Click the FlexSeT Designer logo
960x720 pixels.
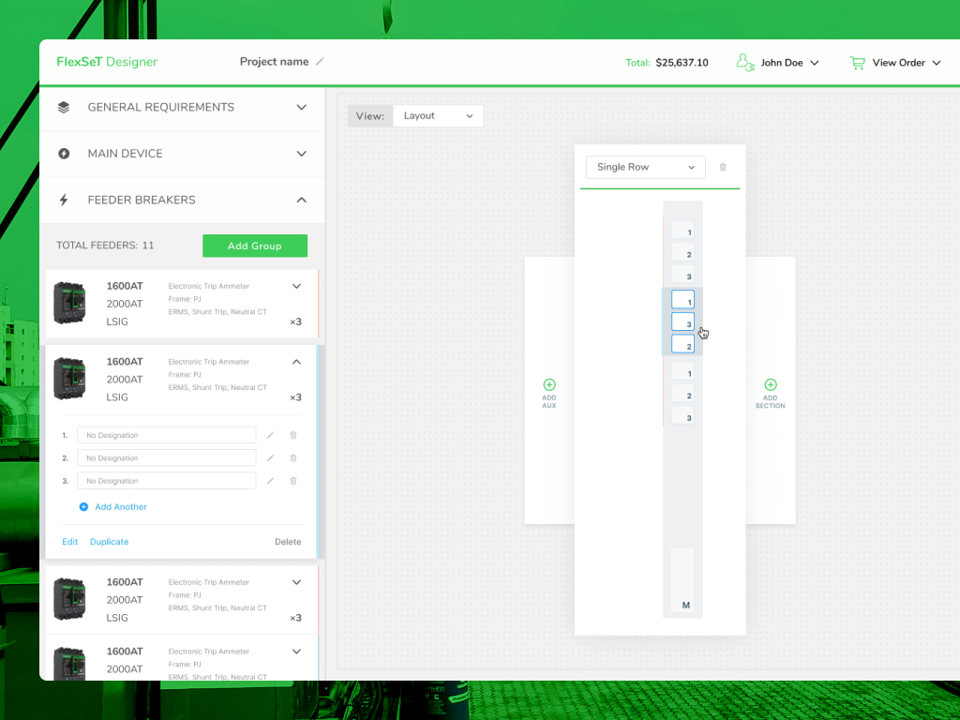(107, 62)
